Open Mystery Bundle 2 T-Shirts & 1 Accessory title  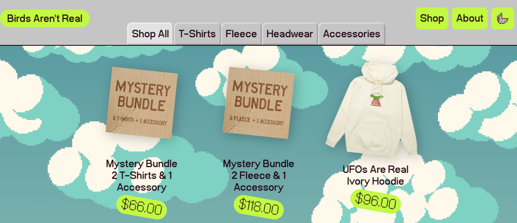142,176
